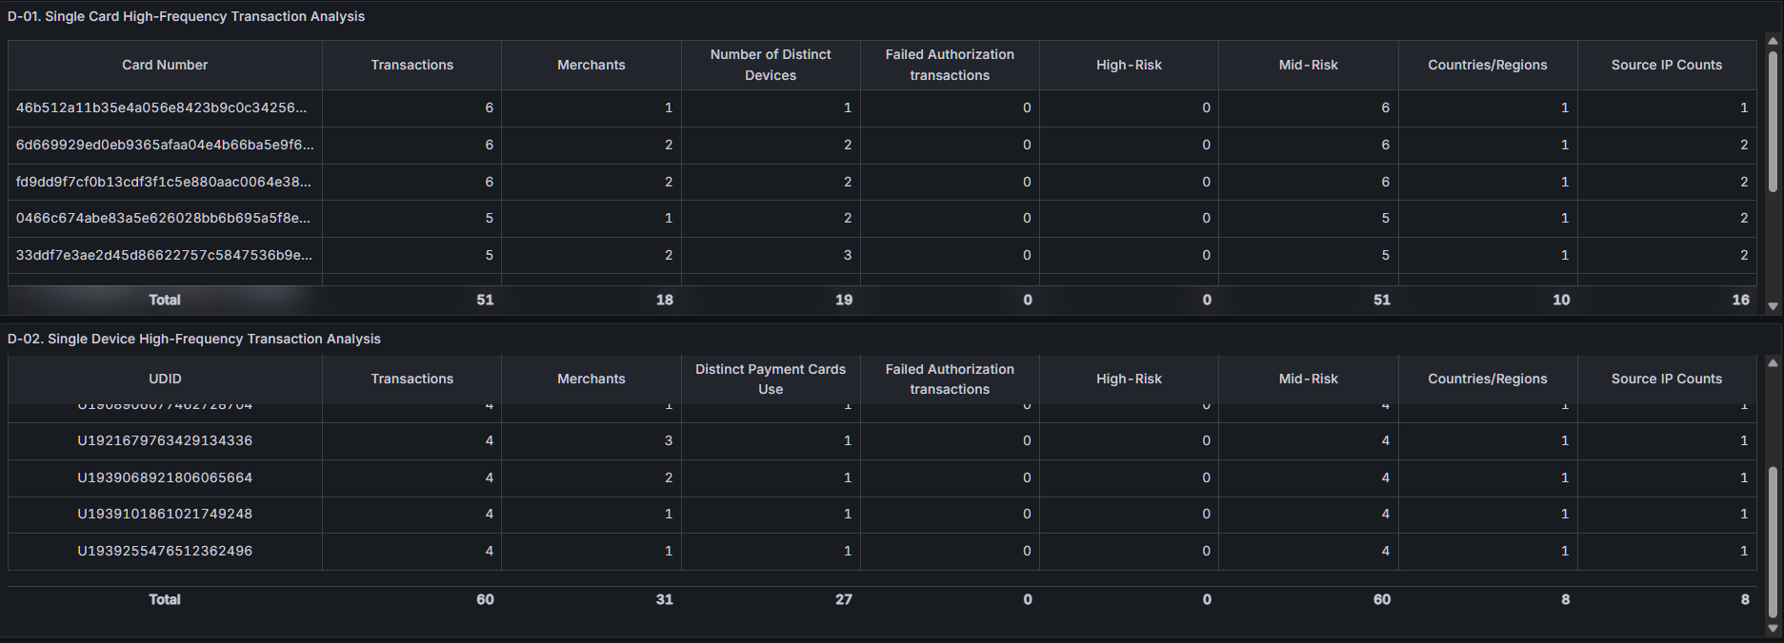Click D-02 table vertical scrollbar thumb
Viewport: 1784px width, 643px height.
click(1773, 542)
